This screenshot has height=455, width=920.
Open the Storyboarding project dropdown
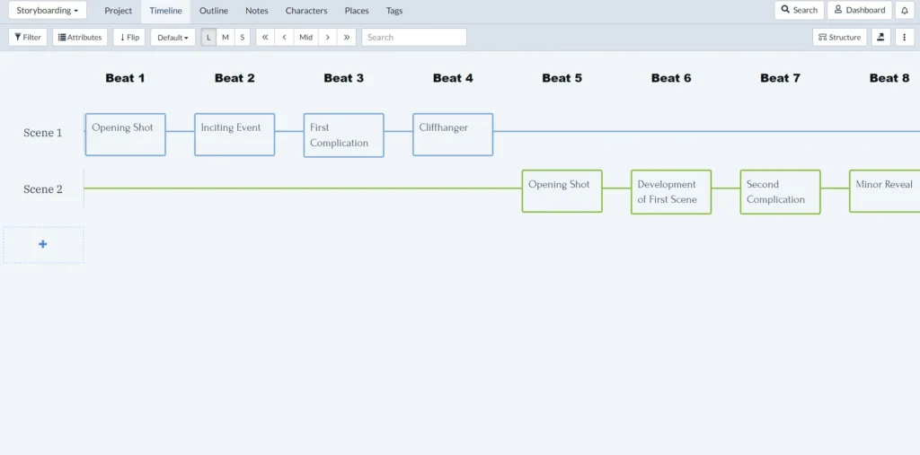click(x=48, y=10)
